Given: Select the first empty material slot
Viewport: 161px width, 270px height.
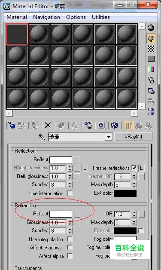Looking at the screenshot, I should (17, 34).
